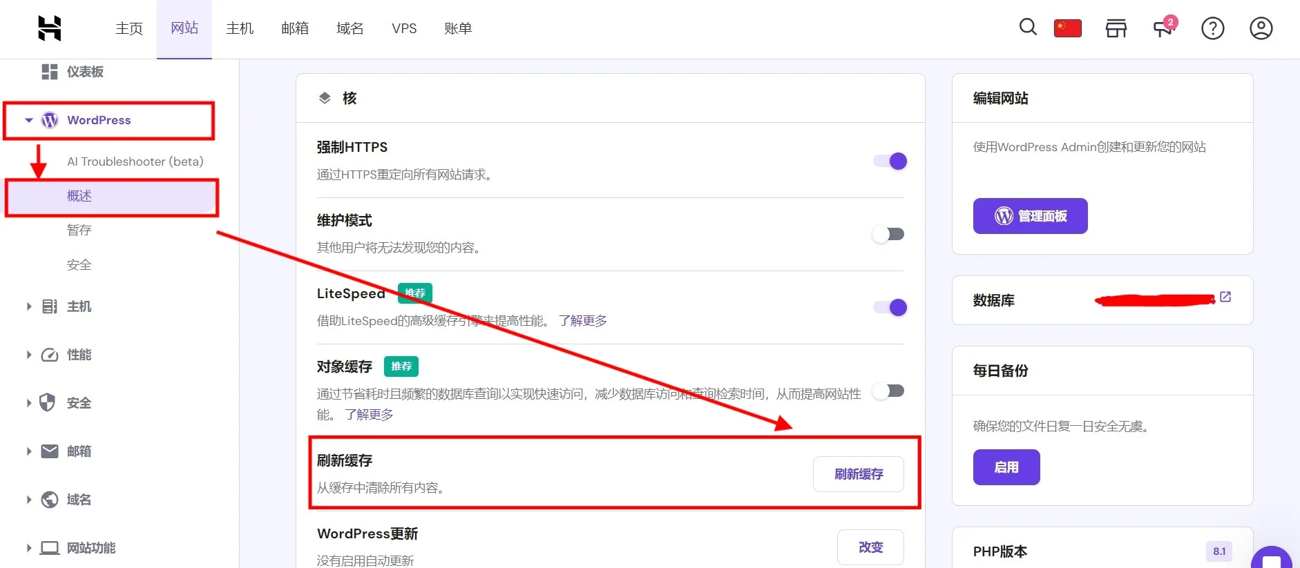This screenshot has width=1300, height=568.
Task: Click 启用 for daily backups
Action: 1006,467
